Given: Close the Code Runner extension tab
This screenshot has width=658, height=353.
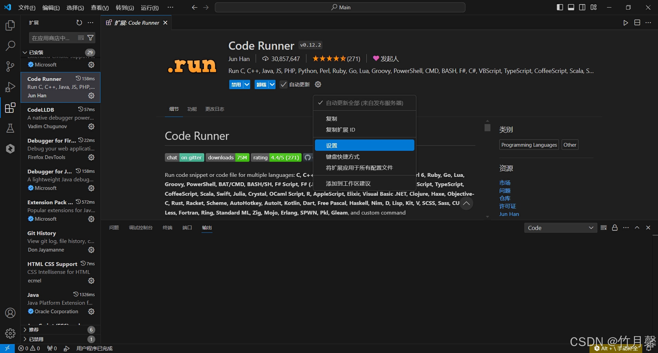Looking at the screenshot, I should click(x=165, y=23).
